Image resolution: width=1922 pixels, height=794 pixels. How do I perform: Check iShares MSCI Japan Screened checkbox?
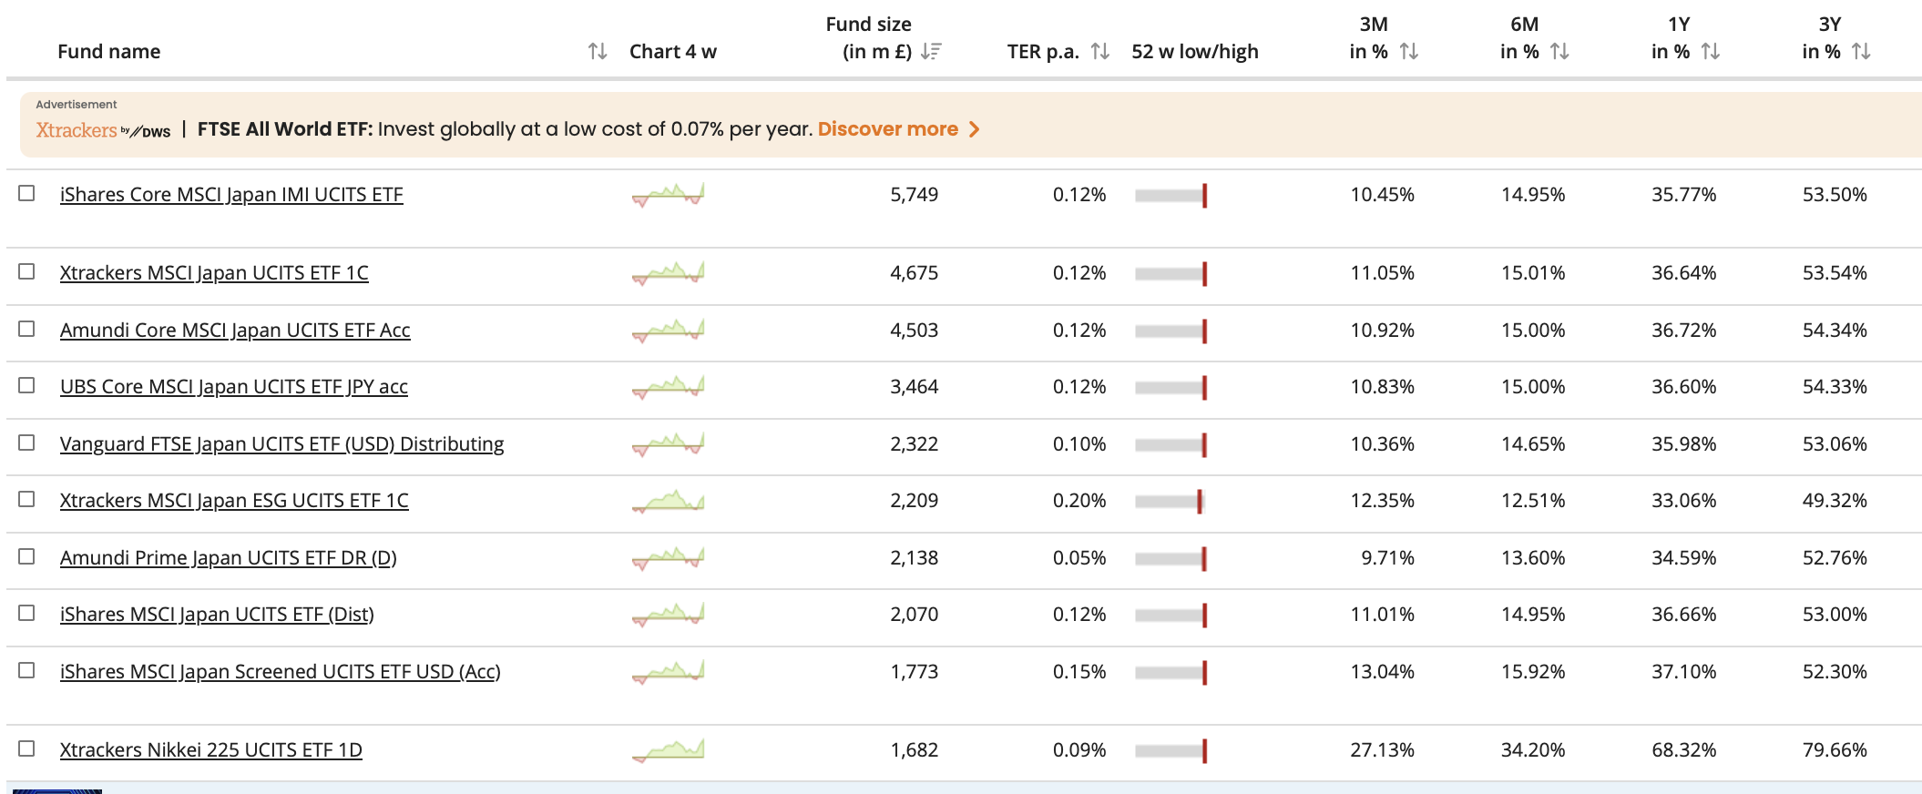[26, 670]
